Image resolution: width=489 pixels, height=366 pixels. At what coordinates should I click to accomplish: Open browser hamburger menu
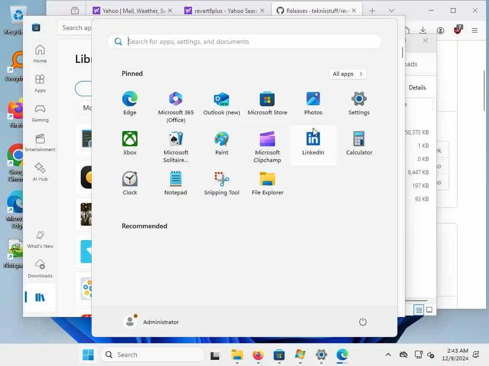click(475, 30)
